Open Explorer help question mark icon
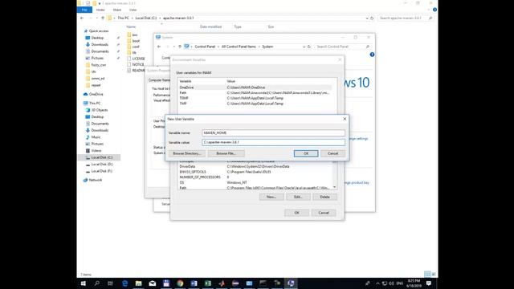The height and width of the screenshot is (289, 514). 434,10
